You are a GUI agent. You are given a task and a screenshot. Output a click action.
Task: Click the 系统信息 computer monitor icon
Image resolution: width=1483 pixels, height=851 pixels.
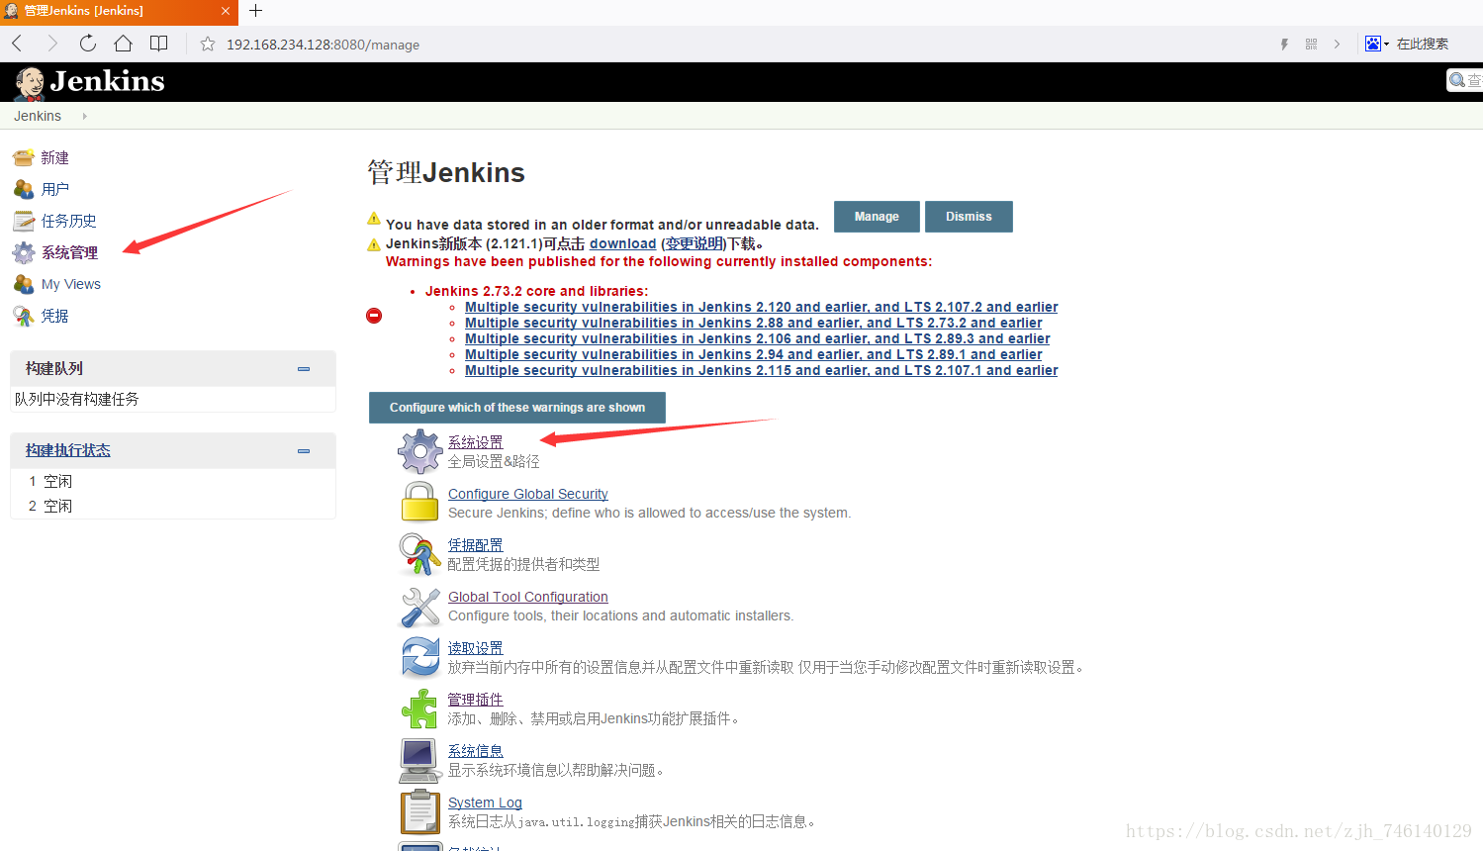[x=420, y=760]
